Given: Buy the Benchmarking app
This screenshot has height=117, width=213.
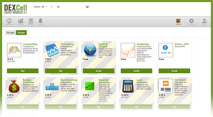Looking at the screenshot, I should tap(60, 107).
